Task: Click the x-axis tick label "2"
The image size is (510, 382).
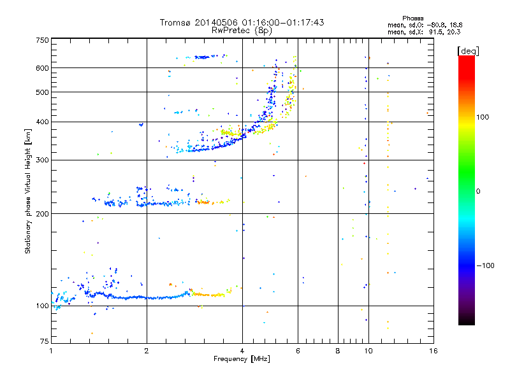Action: 147,351
